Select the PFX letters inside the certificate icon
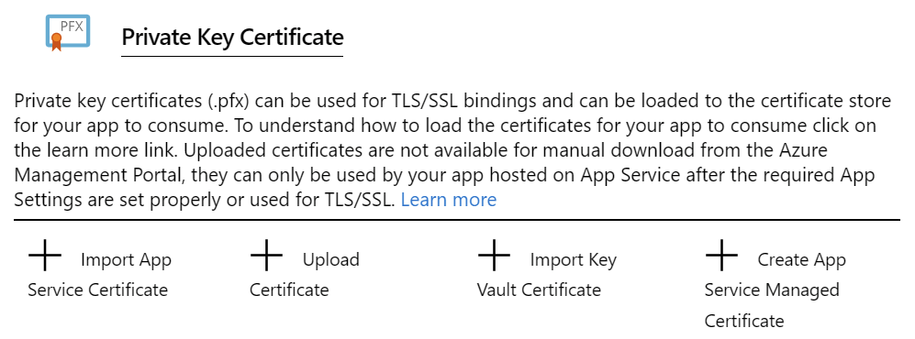915x339 pixels. tap(73, 26)
